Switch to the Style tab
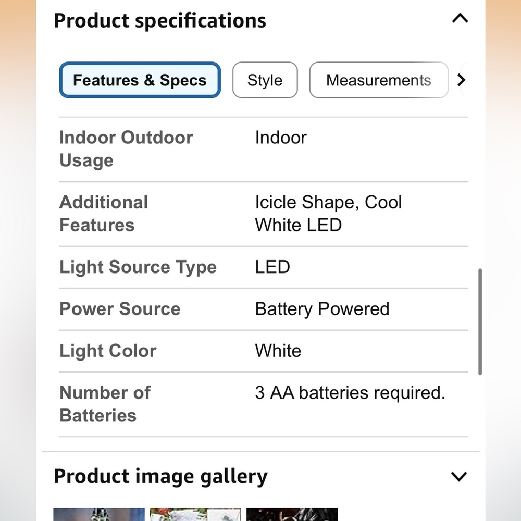This screenshot has width=521, height=521. pyautogui.click(x=265, y=80)
